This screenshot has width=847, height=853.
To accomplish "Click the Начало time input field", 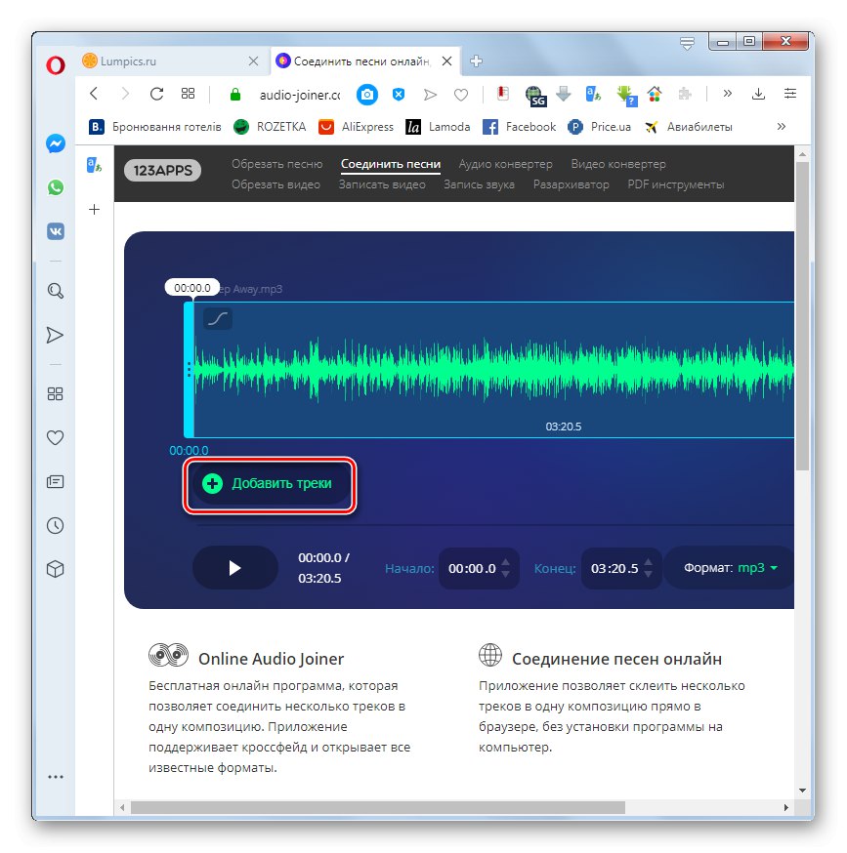I will pos(472,568).
